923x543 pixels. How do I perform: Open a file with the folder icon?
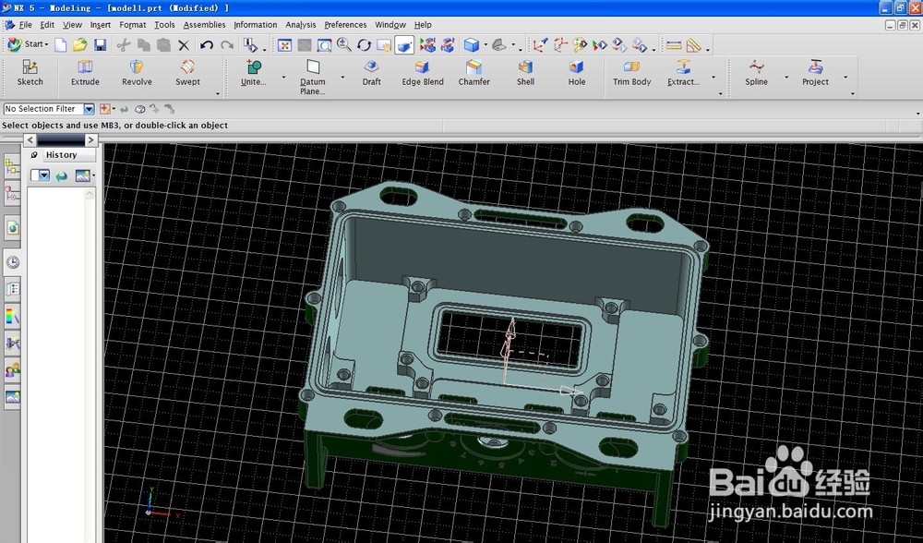tap(80, 44)
